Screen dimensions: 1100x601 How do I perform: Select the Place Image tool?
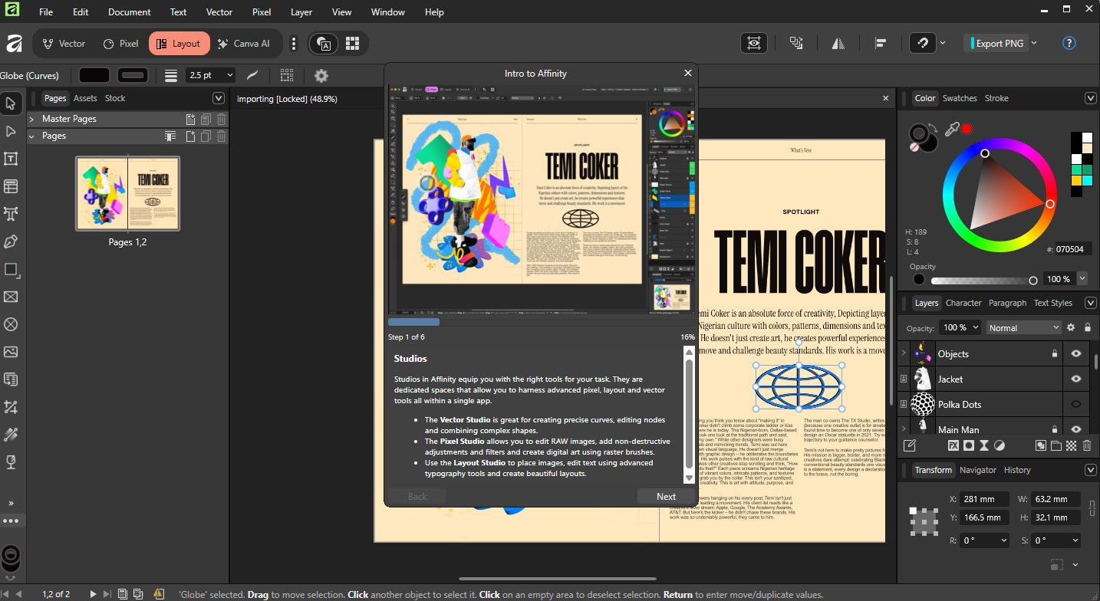pos(11,352)
